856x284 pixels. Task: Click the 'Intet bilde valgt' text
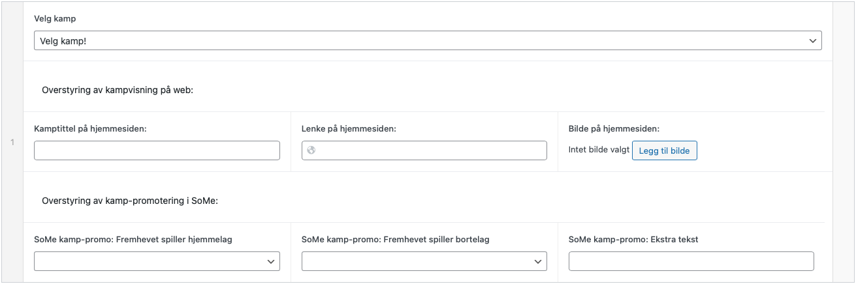(599, 150)
